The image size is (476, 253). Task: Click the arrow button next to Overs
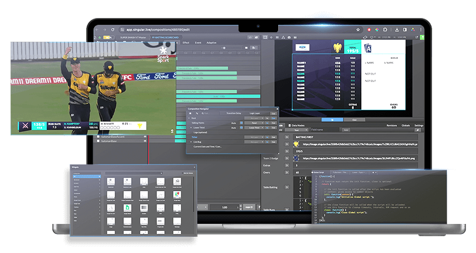[287, 172]
